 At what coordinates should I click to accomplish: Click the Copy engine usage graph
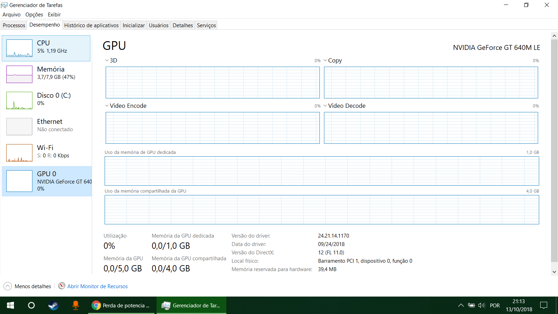click(x=431, y=82)
